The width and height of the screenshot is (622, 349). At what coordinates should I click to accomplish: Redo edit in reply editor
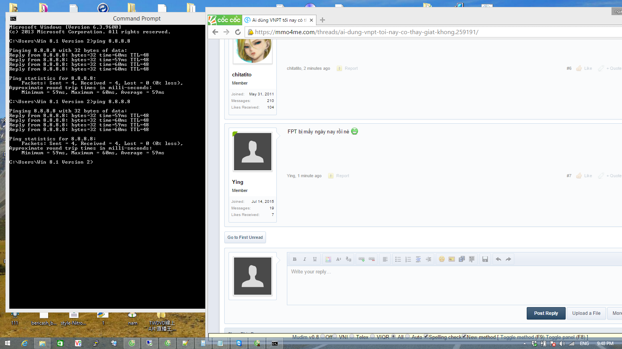pyautogui.click(x=508, y=259)
